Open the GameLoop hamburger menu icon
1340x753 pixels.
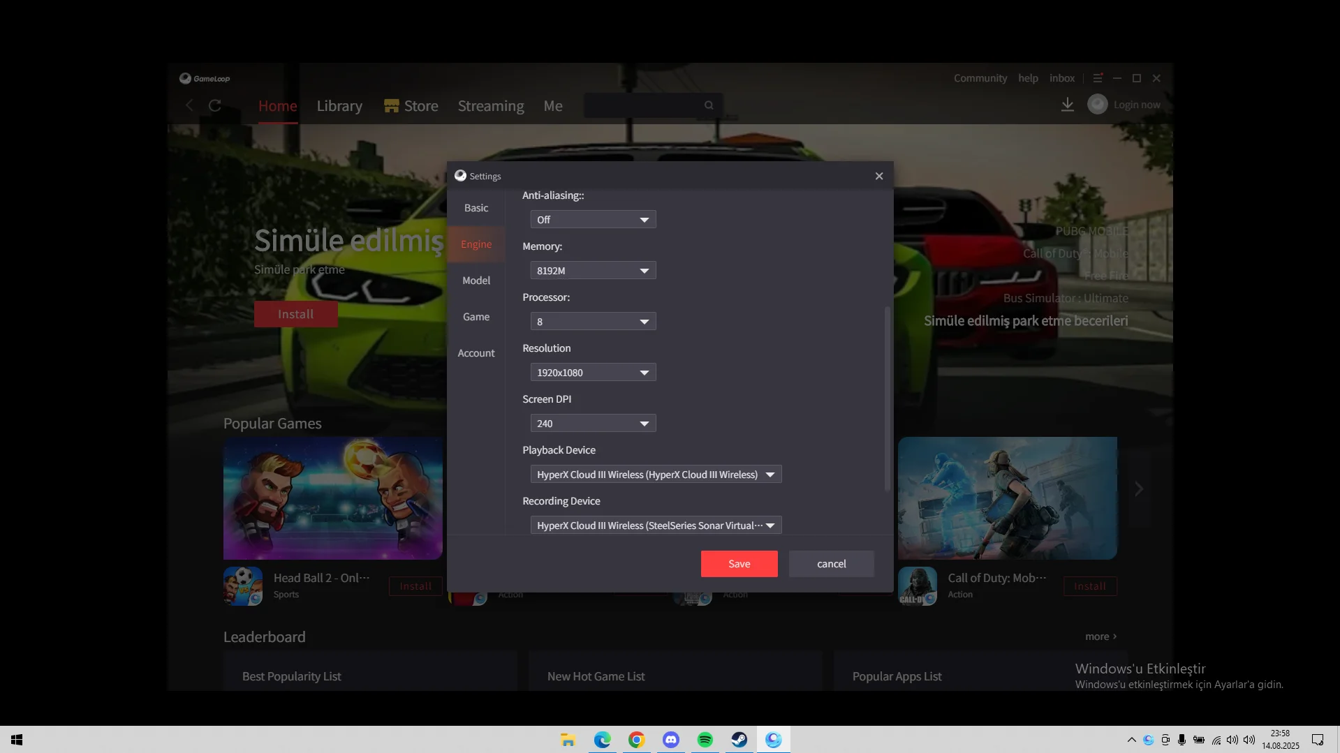pyautogui.click(x=1098, y=78)
